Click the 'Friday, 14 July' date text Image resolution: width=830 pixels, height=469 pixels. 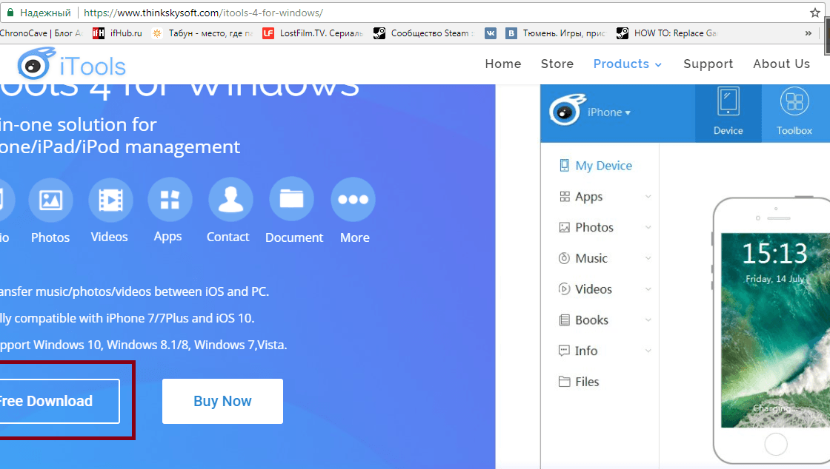coord(775,279)
